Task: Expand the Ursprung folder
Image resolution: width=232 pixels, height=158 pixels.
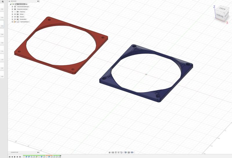Action: (12, 12)
